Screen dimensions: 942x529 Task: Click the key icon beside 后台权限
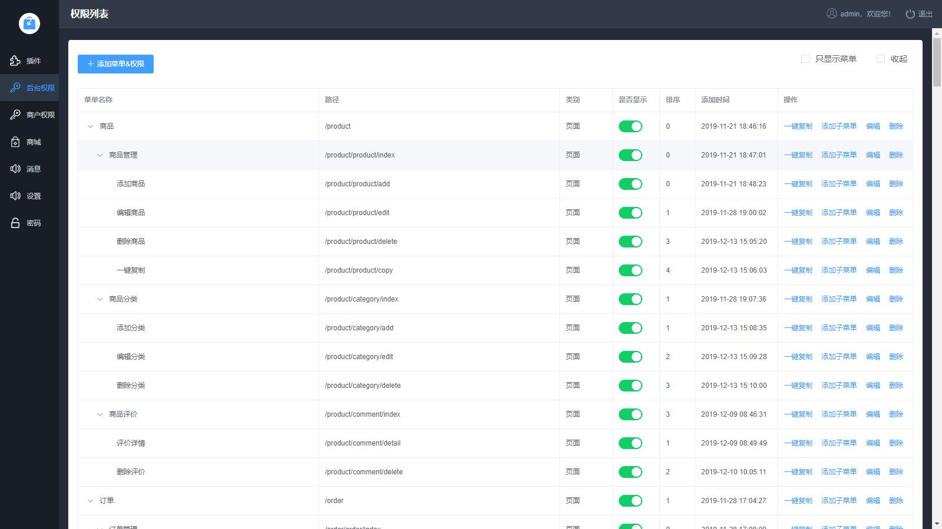click(15, 88)
